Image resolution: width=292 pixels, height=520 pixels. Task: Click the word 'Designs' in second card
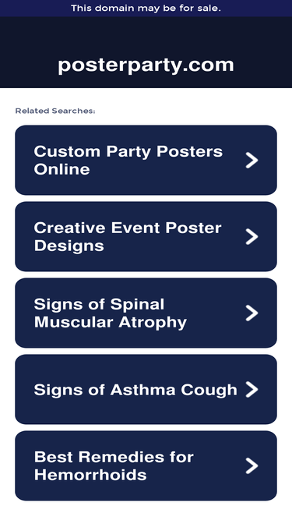coord(69,246)
